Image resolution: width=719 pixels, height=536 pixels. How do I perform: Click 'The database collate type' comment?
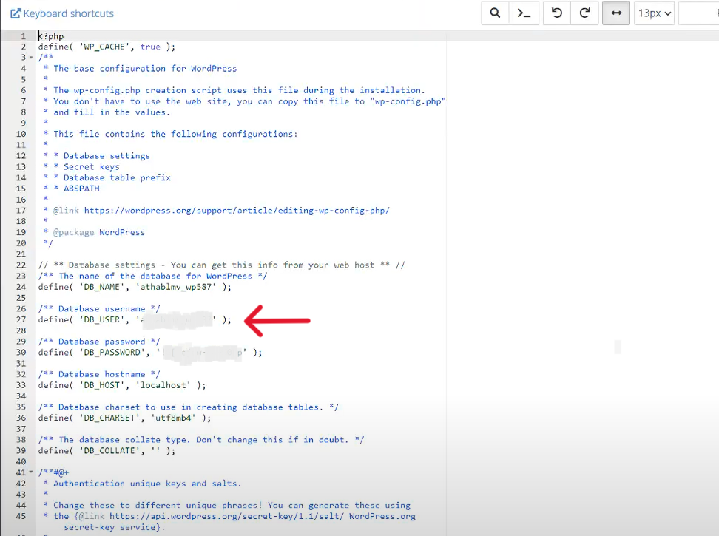[x=201, y=440]
